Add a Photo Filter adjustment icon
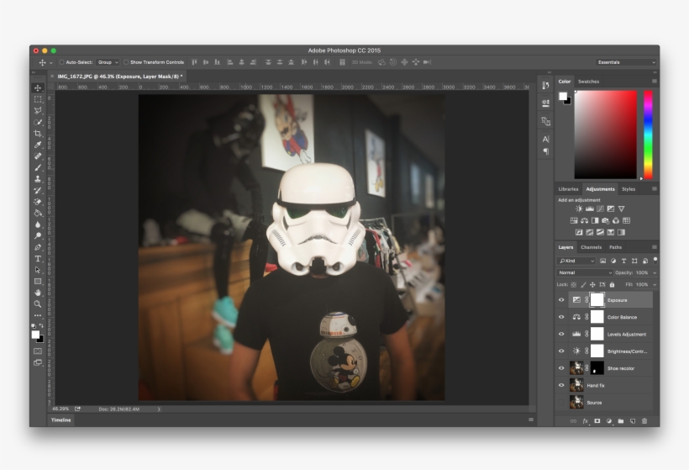 606,221
